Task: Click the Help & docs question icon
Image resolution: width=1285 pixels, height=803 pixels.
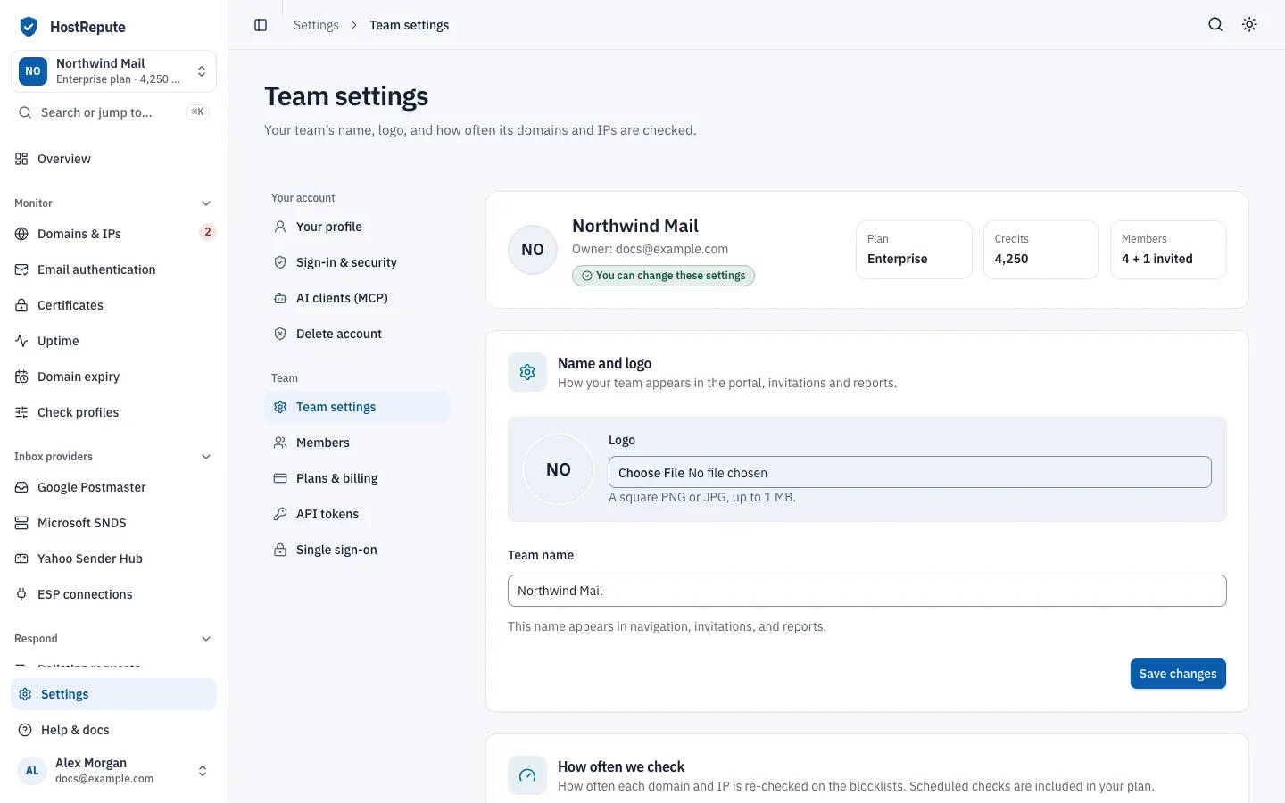Action: pos(25,730)
